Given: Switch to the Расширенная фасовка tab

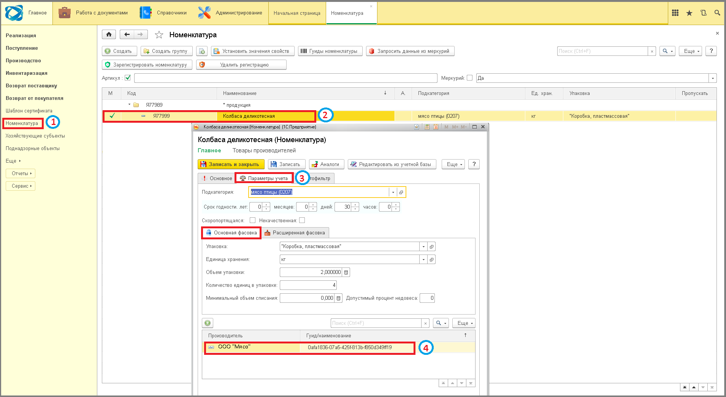Looking at the screenshot, I should pos(295,233).
